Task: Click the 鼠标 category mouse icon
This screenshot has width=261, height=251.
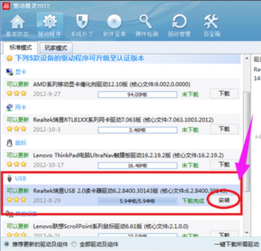Action: tap(9, 143)
